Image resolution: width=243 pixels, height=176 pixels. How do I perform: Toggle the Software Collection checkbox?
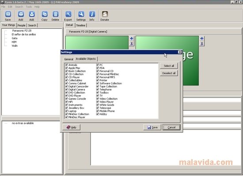pyautogui.click(x=98, y=83)
